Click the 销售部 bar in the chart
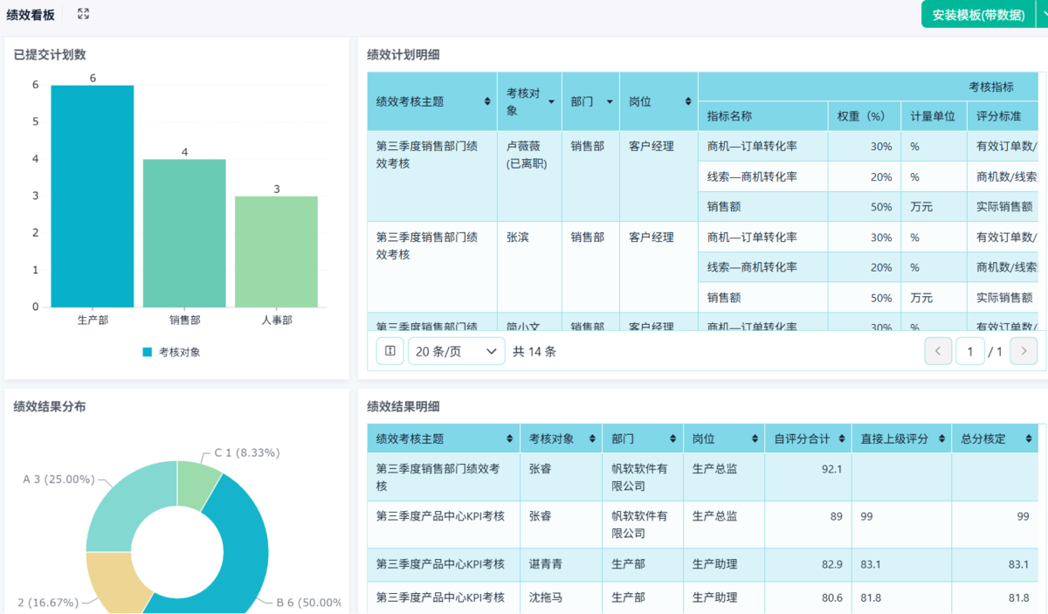Image resolution: width=1048 pixels, height=614 pixels. coord(184,233)
